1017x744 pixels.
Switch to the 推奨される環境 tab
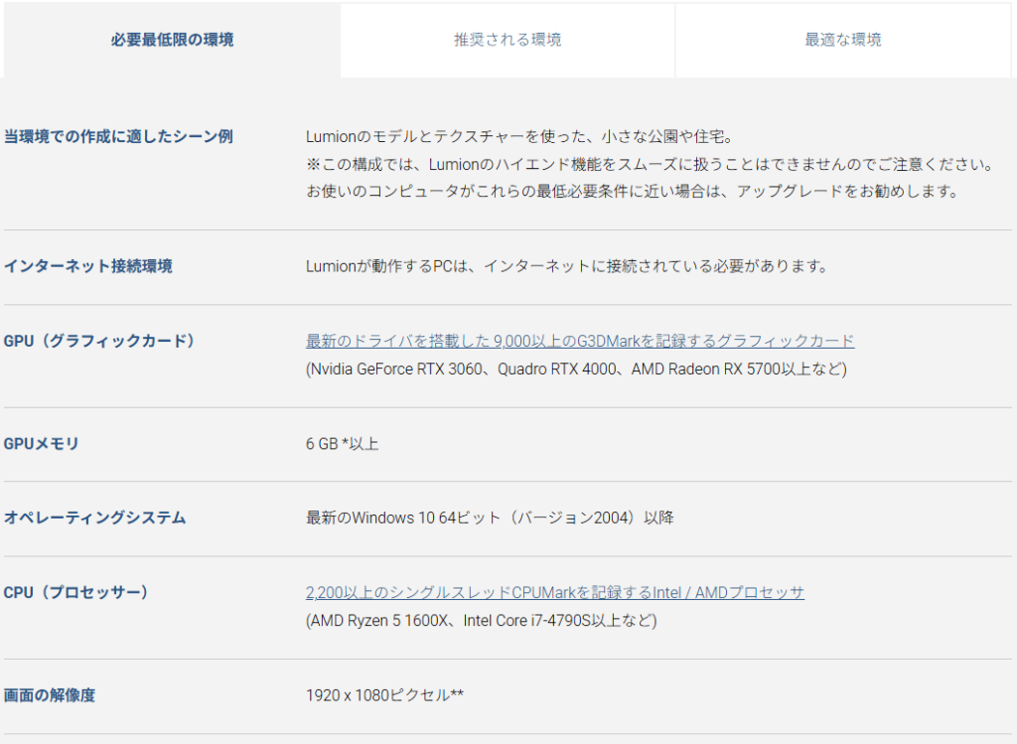click(508, 40)
